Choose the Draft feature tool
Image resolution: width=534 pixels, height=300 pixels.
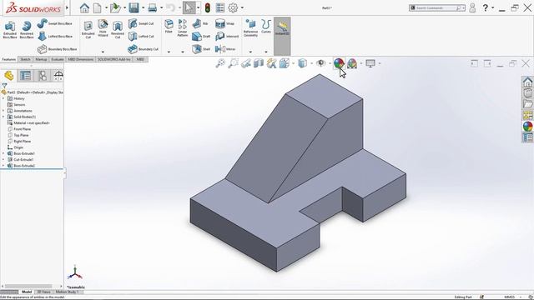[201, 36]
